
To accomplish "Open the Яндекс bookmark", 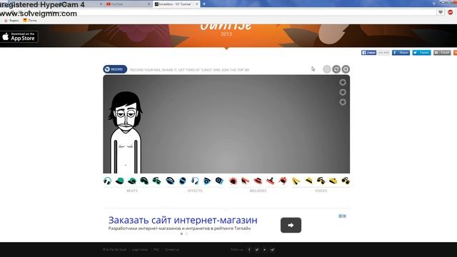I will pos(11,21).
